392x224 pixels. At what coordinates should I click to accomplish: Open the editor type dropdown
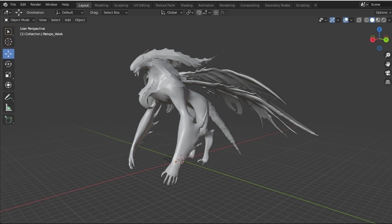point(7,13)
